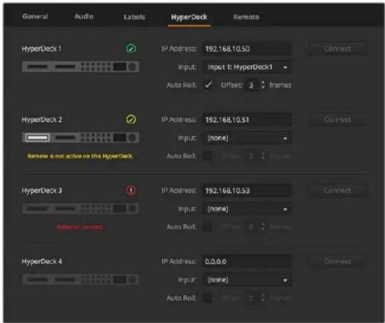Disable Auto Roll for HyperDeck 1
The image size is (385, 323).
coord(208,85)
